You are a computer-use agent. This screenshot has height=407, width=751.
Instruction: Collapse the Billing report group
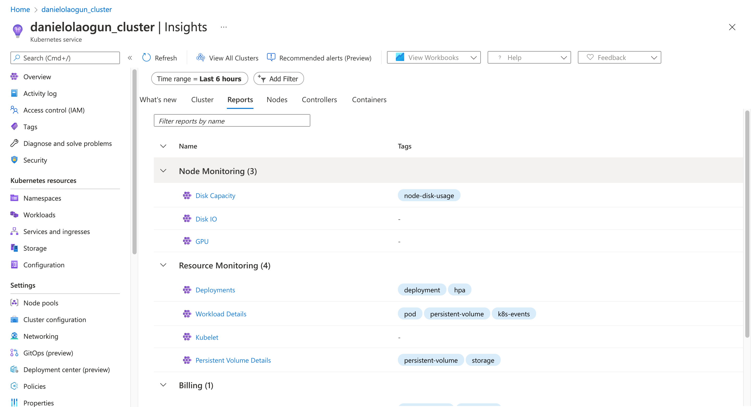coord(163,385)
